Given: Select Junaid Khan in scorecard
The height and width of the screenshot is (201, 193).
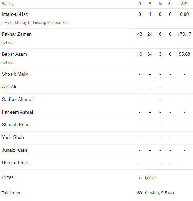Looking at the screenshot, I should point(15,150).
